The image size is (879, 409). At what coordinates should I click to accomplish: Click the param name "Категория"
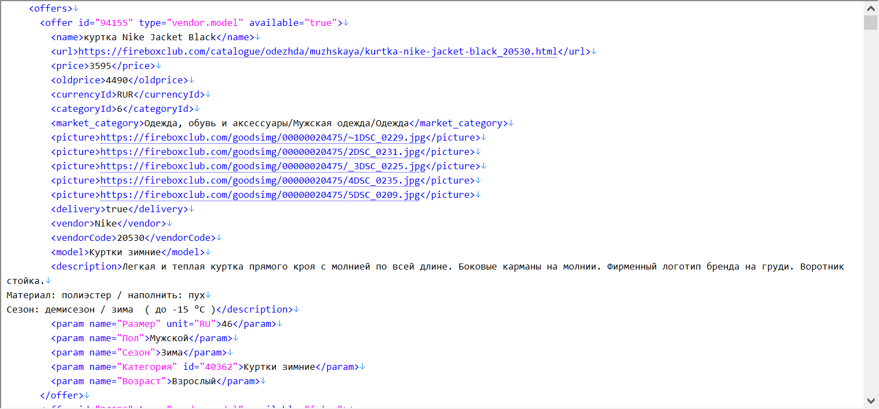(x=147, y=367)
